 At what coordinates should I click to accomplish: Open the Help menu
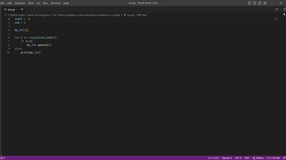click(66, 3)
